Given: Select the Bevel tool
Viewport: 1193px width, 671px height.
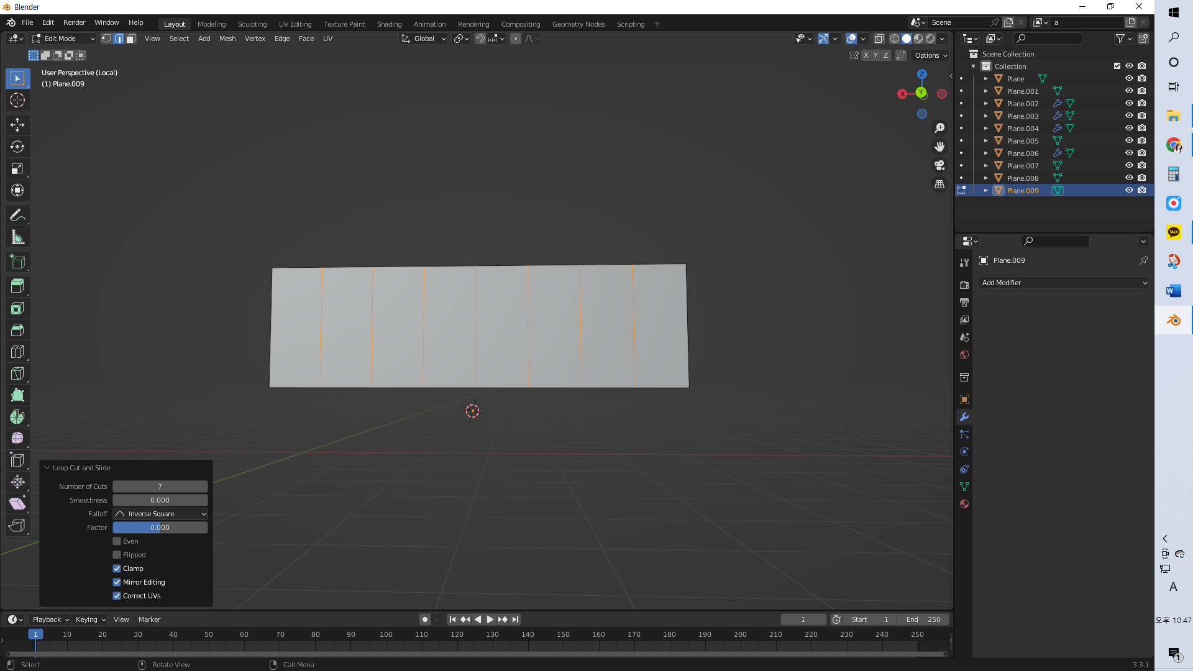Looking at the screenshot, I should click(x=17, y=330).
